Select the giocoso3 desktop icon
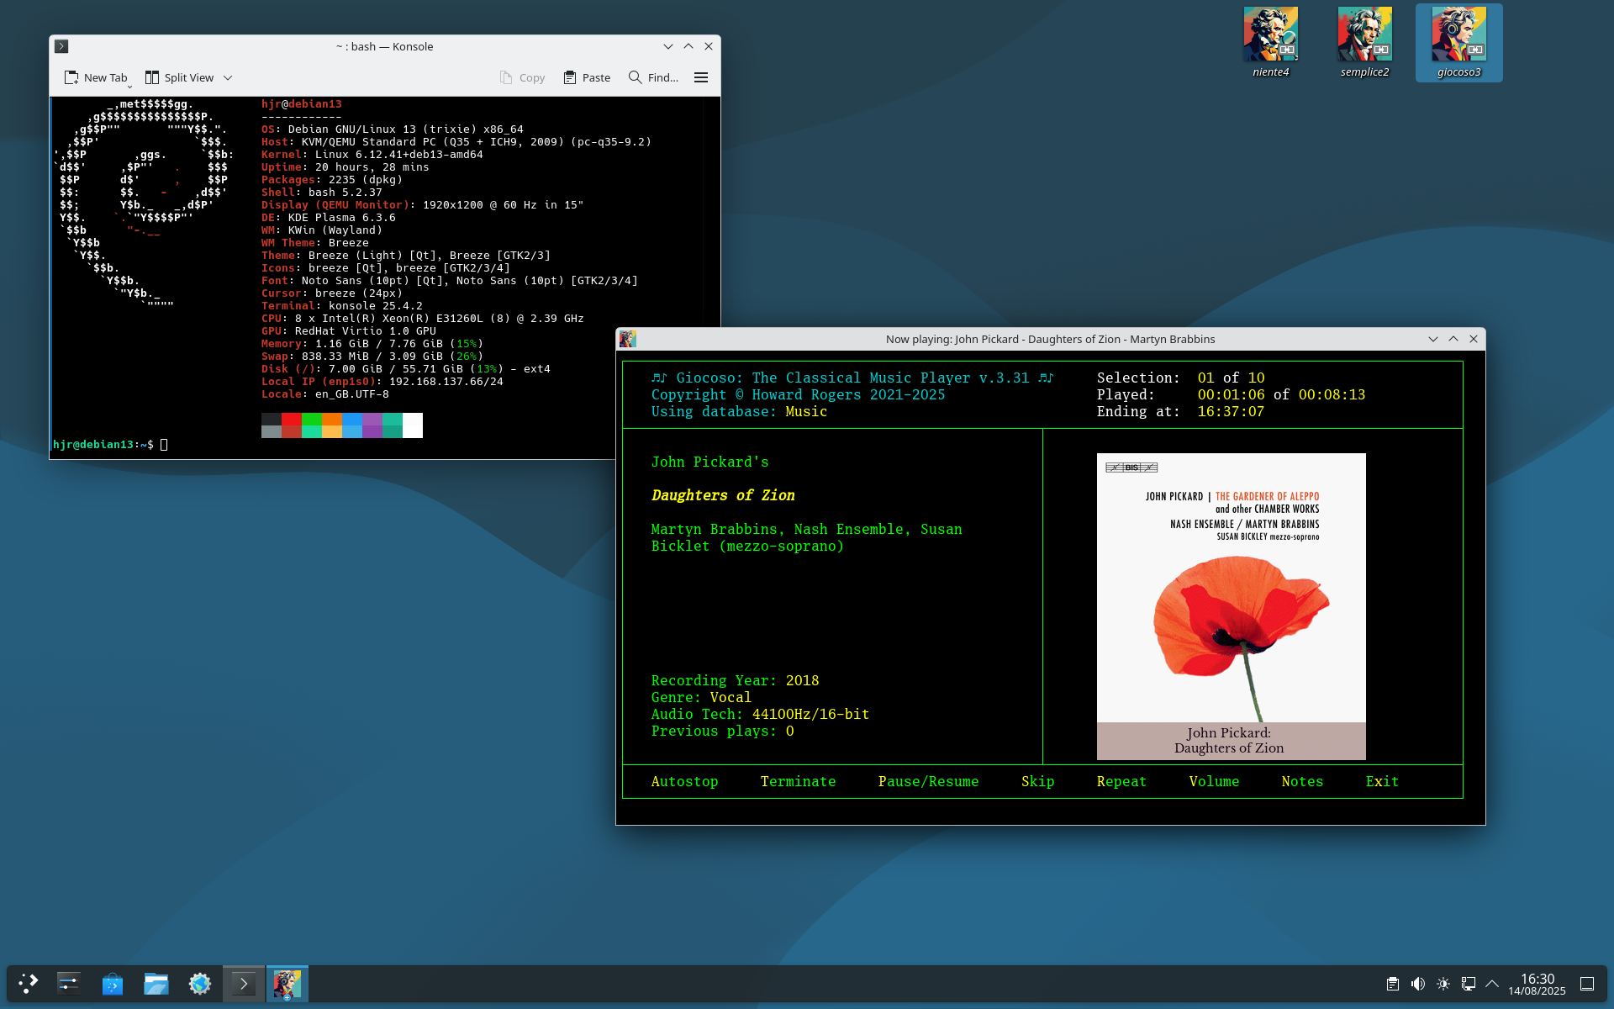The image size is (1614, 1009). click(1458, 42)
